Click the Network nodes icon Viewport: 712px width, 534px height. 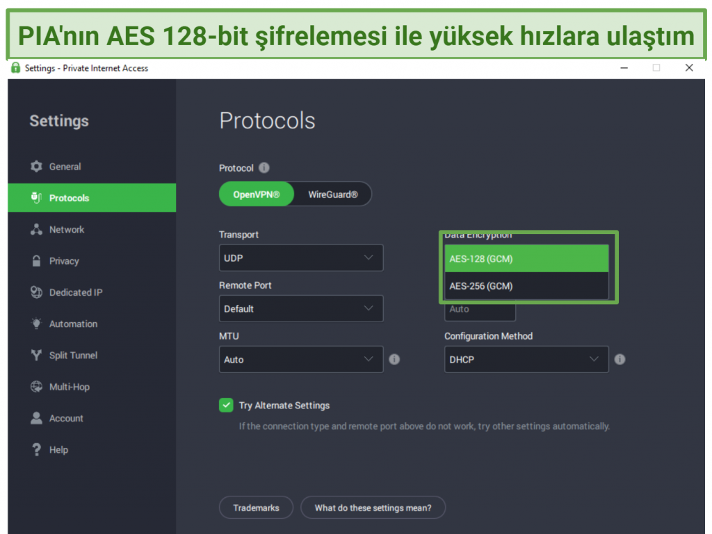[x=37, y=230]
